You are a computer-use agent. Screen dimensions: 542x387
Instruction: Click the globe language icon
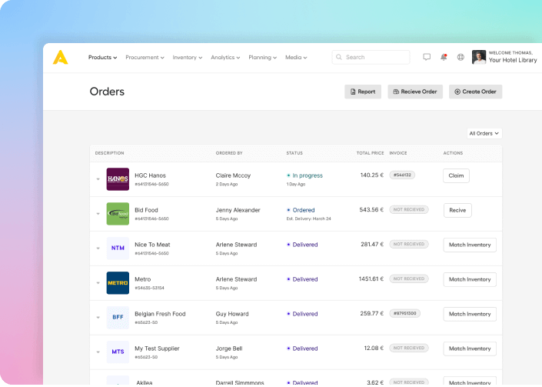tap(461, 57)
